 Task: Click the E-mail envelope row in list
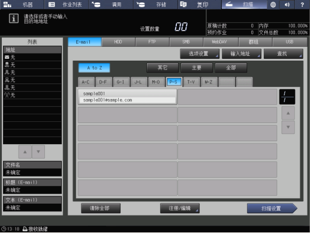click(x=32, y=57)
